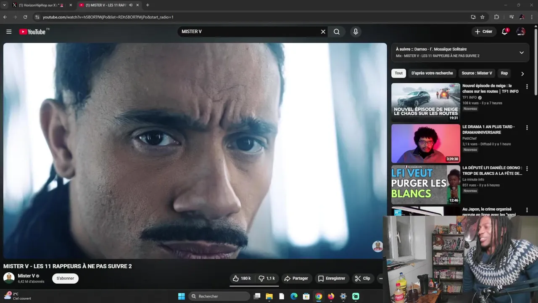This screenshot has height=303, width=538.
Task: Reload the YouTube page
Action: 25,17
